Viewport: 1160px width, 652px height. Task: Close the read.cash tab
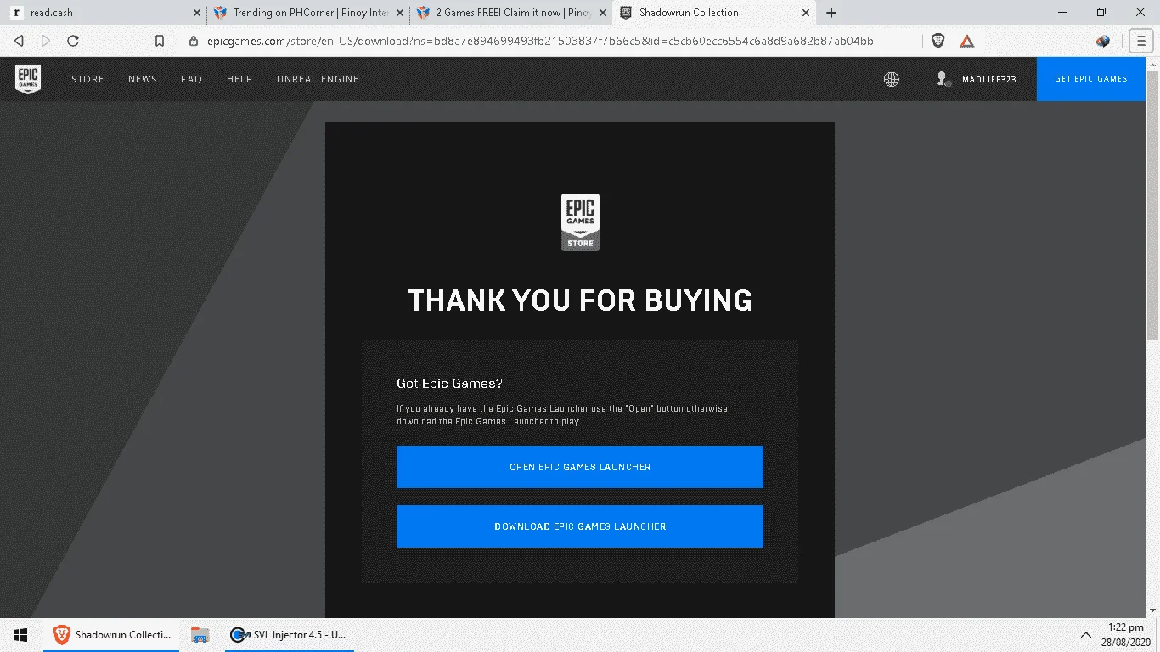tap(197, 13)
